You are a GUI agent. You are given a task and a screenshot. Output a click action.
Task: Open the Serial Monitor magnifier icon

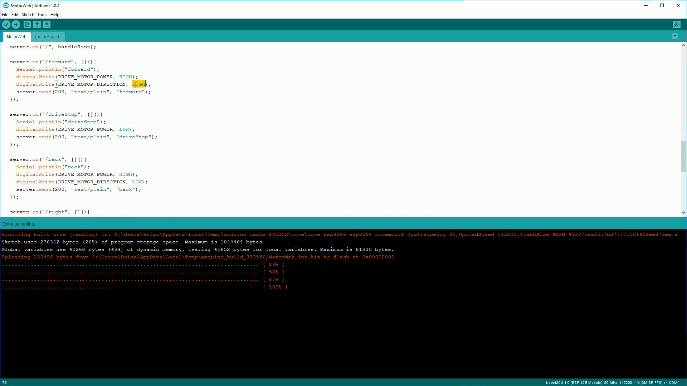pyautogui.click(x=676, y=24)
